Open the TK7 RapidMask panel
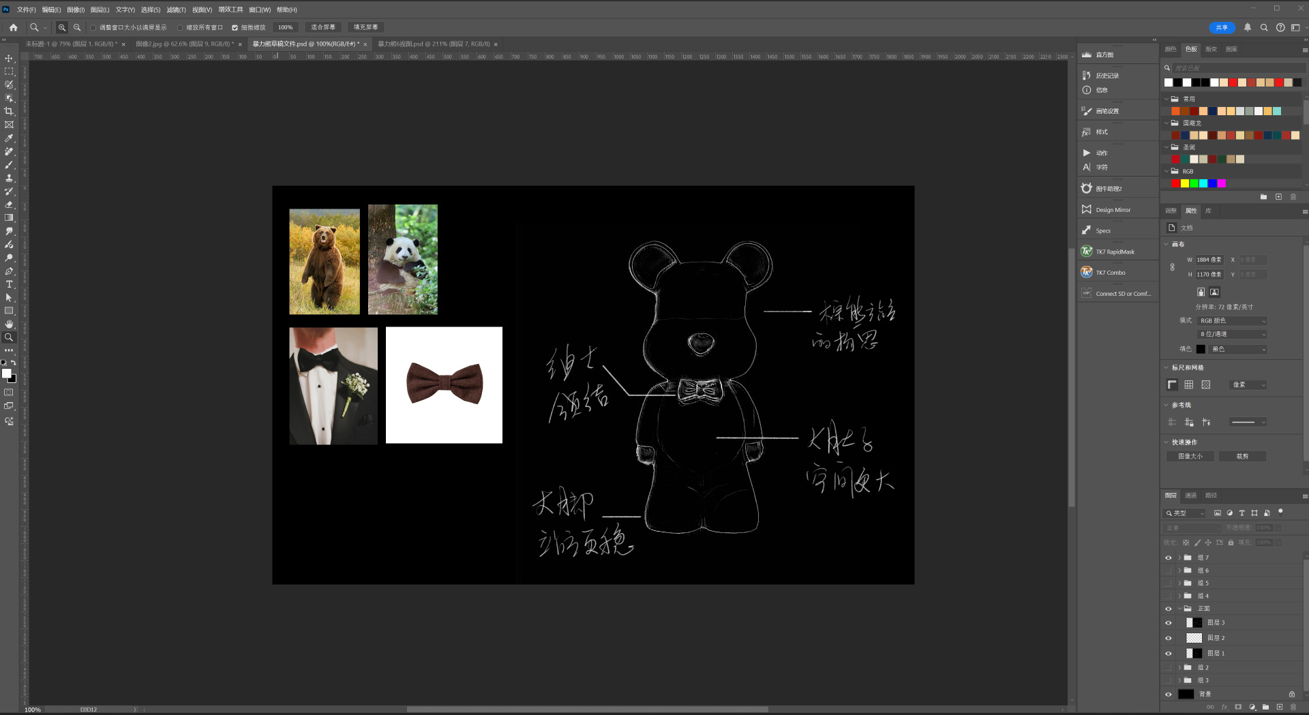The image size is (1309, 715). click(x=1115, y=252)
